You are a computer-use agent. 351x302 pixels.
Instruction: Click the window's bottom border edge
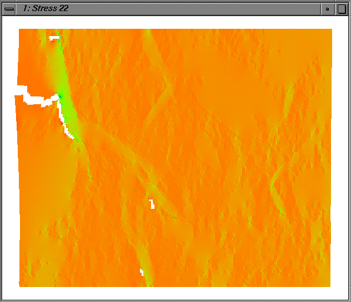point(175,300)
